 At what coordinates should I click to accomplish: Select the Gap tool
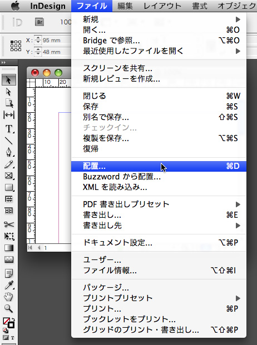coord(9,114)
